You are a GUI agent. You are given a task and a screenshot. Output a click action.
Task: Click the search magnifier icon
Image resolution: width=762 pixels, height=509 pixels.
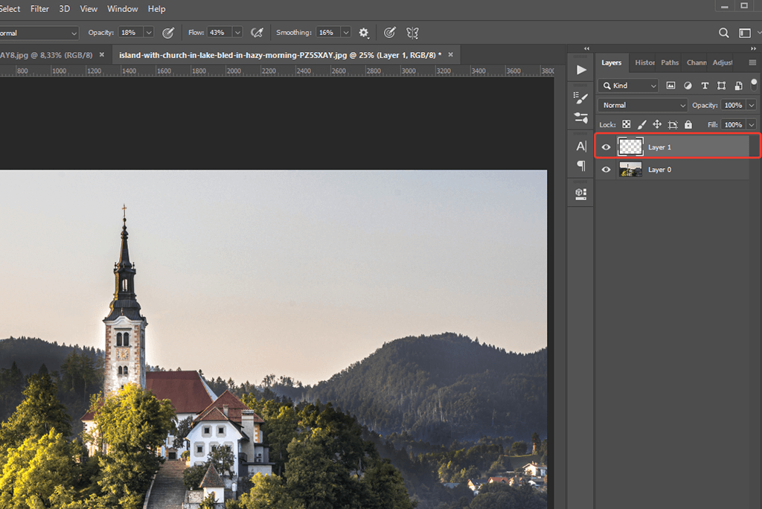point(723,33)
